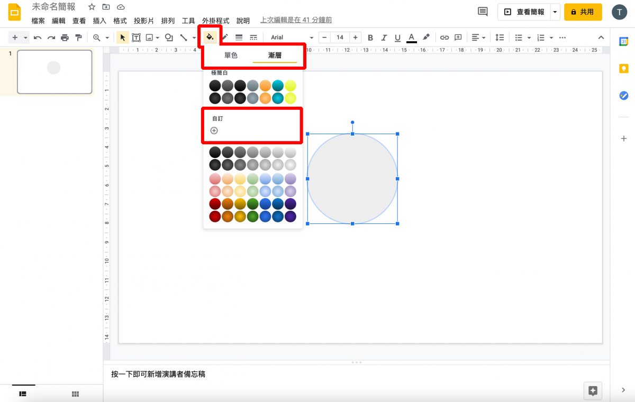The height and width of the screenshot is (402, 635).
Task: Toggle italic formatting
Action: coord(384,38)
